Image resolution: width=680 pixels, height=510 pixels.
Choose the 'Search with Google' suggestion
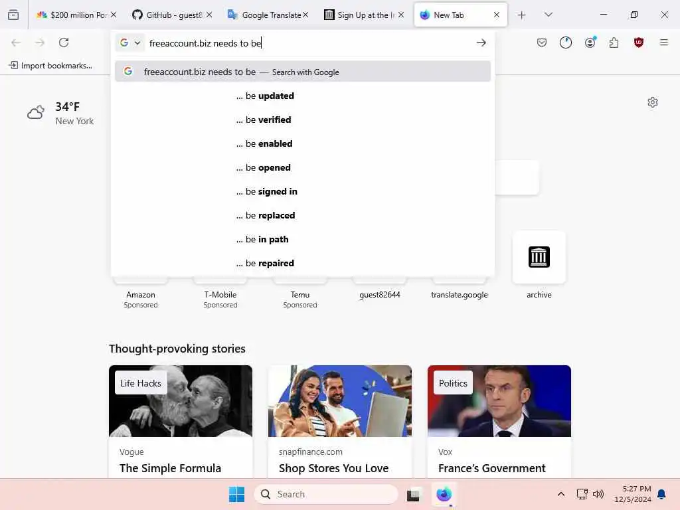coord(303,72)
